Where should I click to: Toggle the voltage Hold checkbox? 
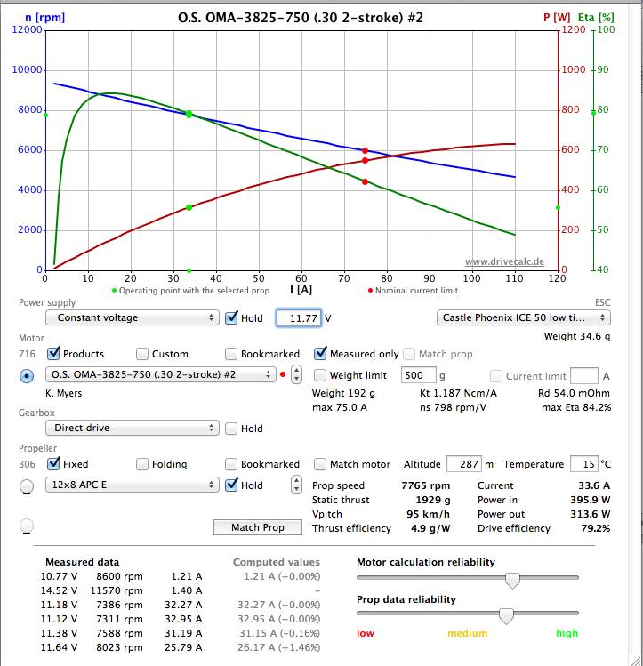[x=231, y=317]
